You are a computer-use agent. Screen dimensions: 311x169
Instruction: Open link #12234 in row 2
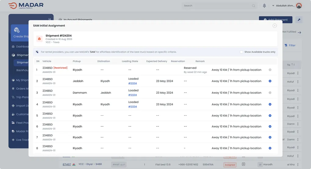point(132,83)
